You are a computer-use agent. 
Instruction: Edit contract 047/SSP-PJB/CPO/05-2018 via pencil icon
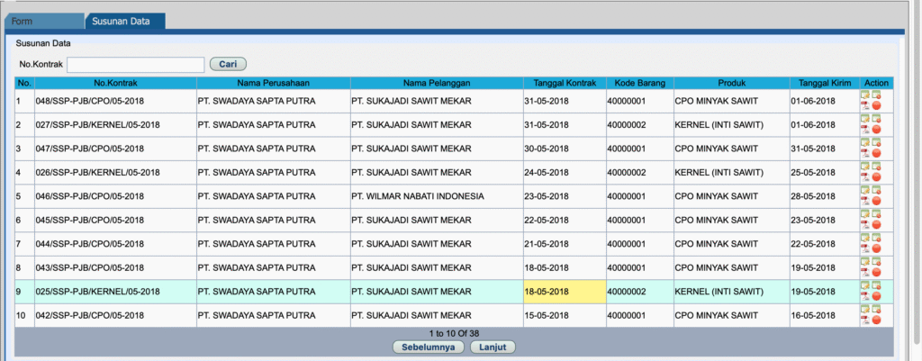pos(865,142)
